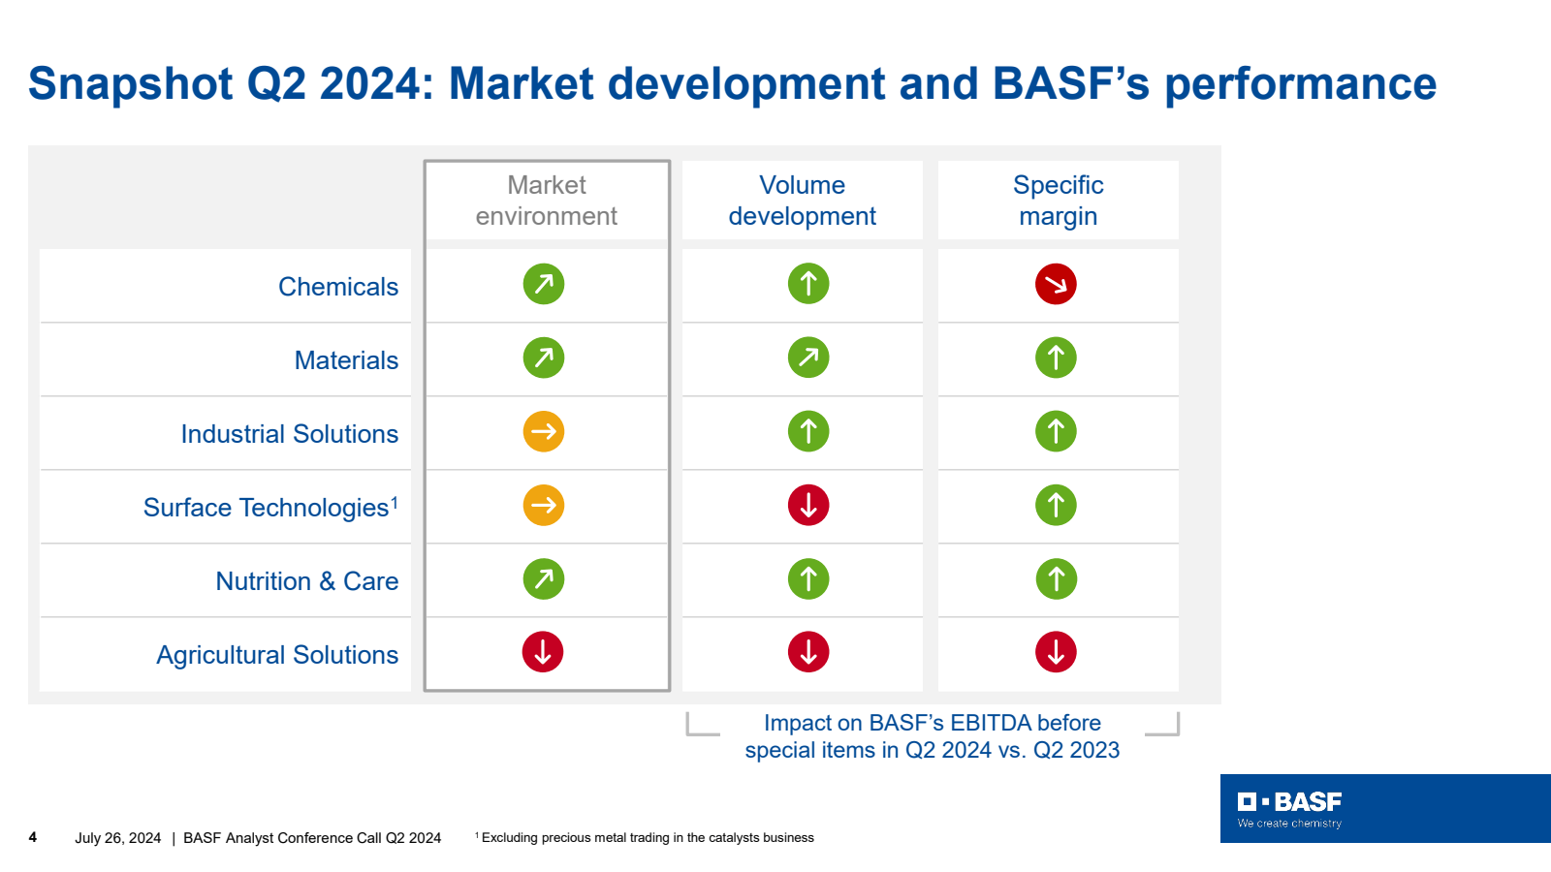Click the slide title Snapshot Q2 2024
The image size is (1551, 872).
pyautogui.click(x=732, y=83)
